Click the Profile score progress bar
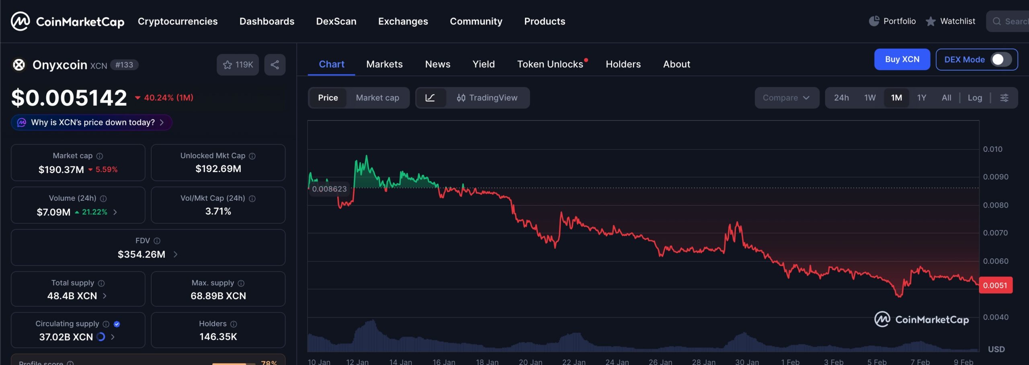Viewport: 1029px width, 365px height. 234,363
